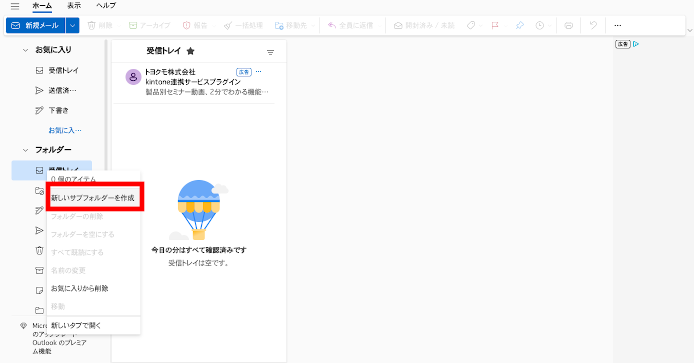
Task: Expand the 新規メール dropdown arrow
Action: click(x=73, y=25)
